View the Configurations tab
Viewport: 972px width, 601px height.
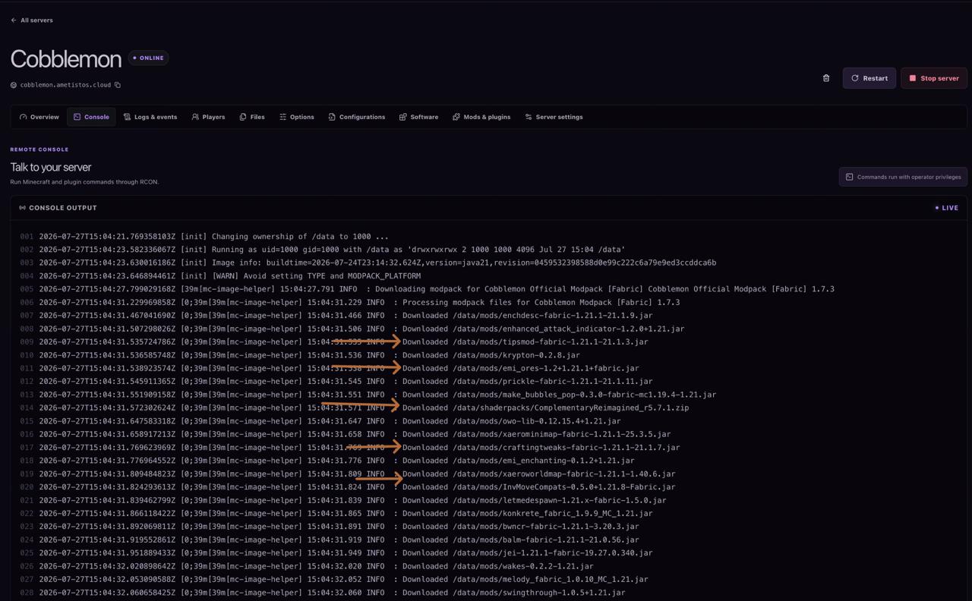(x=357, y=117)
